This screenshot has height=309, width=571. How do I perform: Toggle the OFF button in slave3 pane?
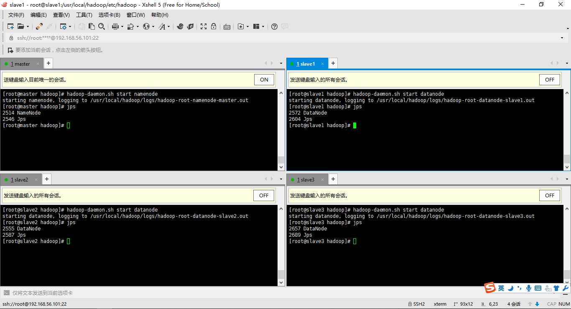pos(550,195)
